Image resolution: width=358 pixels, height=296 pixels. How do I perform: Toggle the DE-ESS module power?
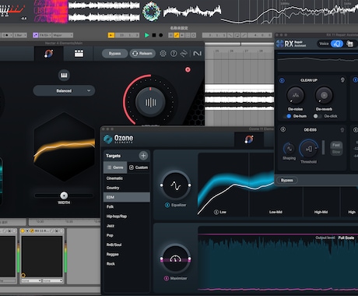point(283,129)
